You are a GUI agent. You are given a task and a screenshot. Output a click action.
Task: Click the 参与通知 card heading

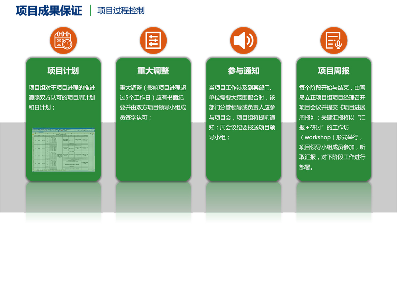[x=243, y=71]
